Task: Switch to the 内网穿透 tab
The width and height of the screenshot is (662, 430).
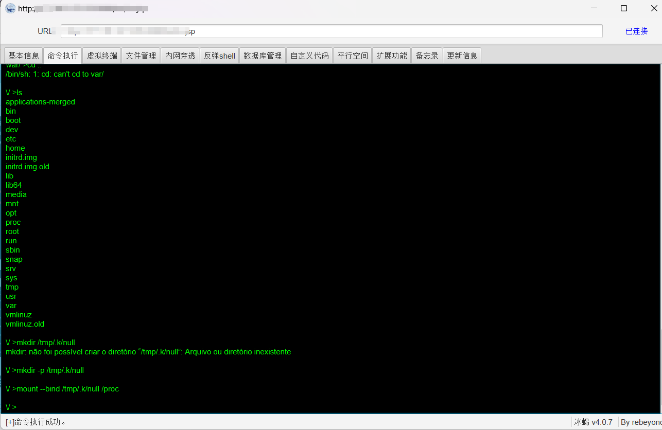Action: point(180,56)
